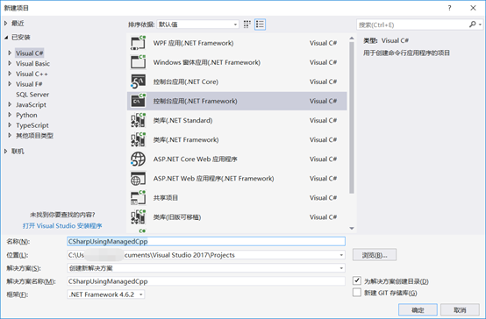This screenshot has height=319, width=486.
Task: Select the Visual C# category label
Action: coord(30,53)
